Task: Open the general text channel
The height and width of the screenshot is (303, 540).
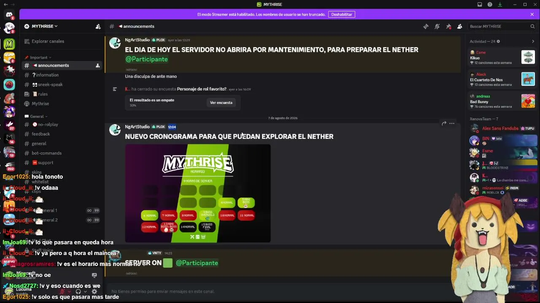Action: point(62,144)
